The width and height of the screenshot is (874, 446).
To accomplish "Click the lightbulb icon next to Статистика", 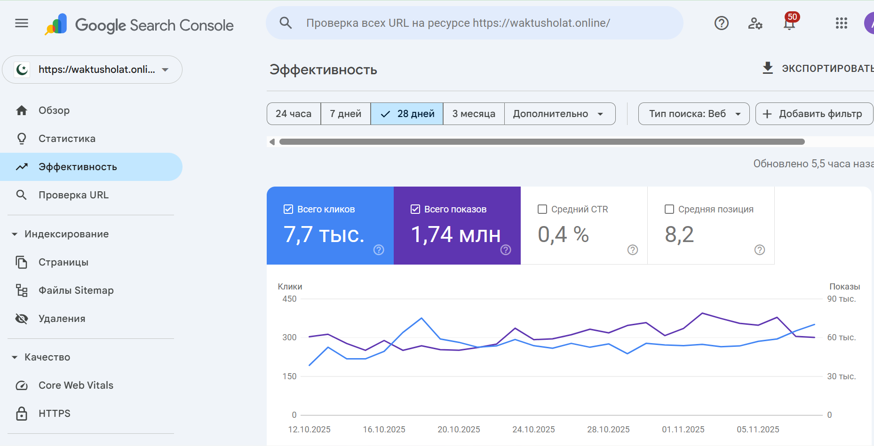I will coord(22,139).
